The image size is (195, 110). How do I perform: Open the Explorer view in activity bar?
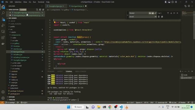[x=3, y=7]
